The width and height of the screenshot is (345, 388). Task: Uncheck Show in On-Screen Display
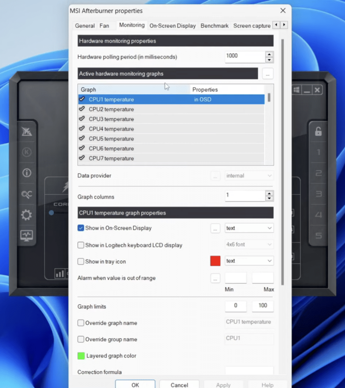[81, 228]
